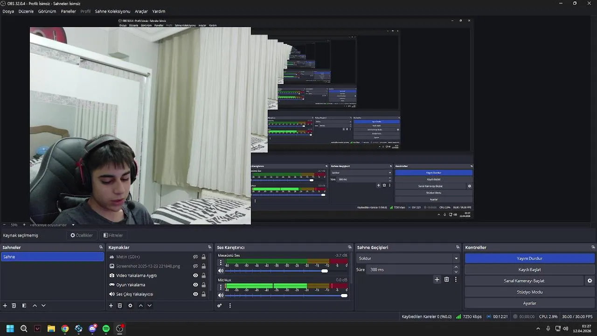Stop streaming with Yayını Durdur
The height and width of the screenshot is (336, 597).
[529, 259]
